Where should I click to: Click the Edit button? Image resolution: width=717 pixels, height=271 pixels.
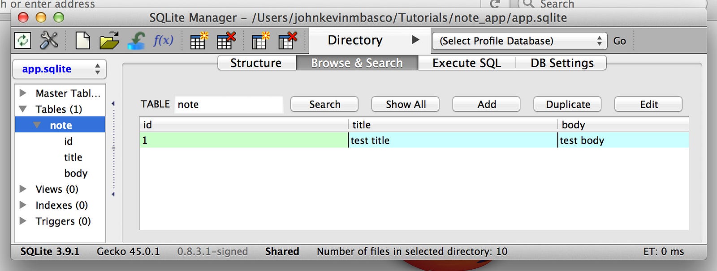pyautogui.click(x=649, y=104)
